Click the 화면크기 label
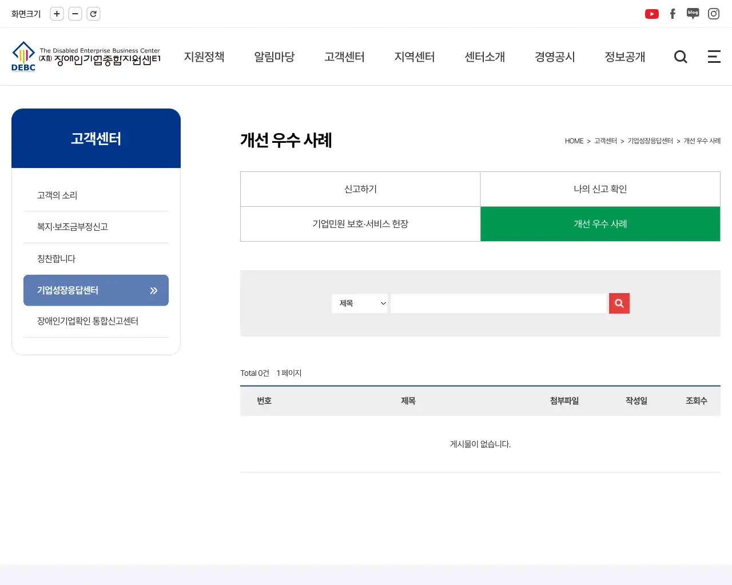The width and height of the screenshot is (732, 585). 26,14
